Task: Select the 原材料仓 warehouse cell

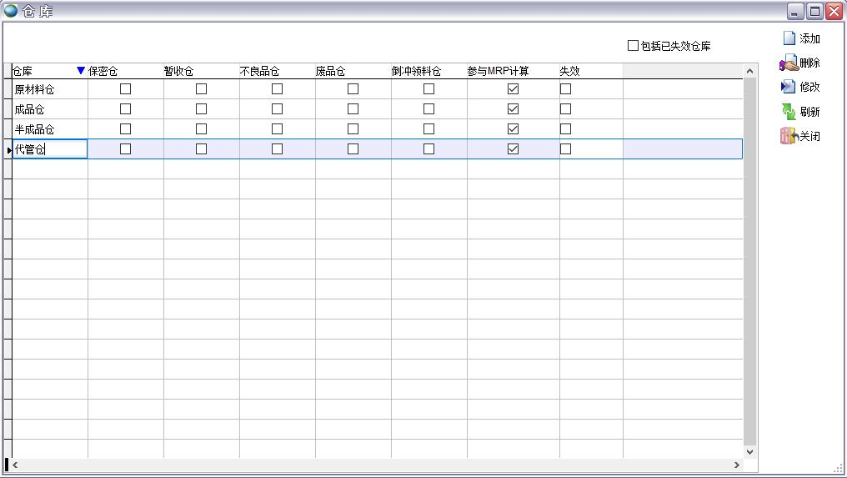Action: click(x=49, y=89)
